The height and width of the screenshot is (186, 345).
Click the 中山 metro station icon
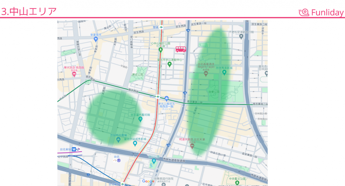(x=158, y=97)
